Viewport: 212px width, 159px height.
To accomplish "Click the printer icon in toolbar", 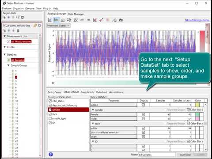I will tap(114, 20).
